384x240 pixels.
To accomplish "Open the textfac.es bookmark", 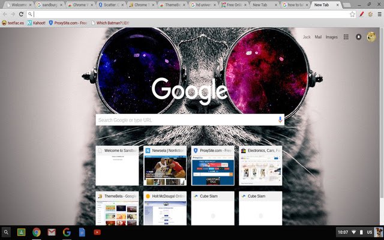I will pos(13,23).
